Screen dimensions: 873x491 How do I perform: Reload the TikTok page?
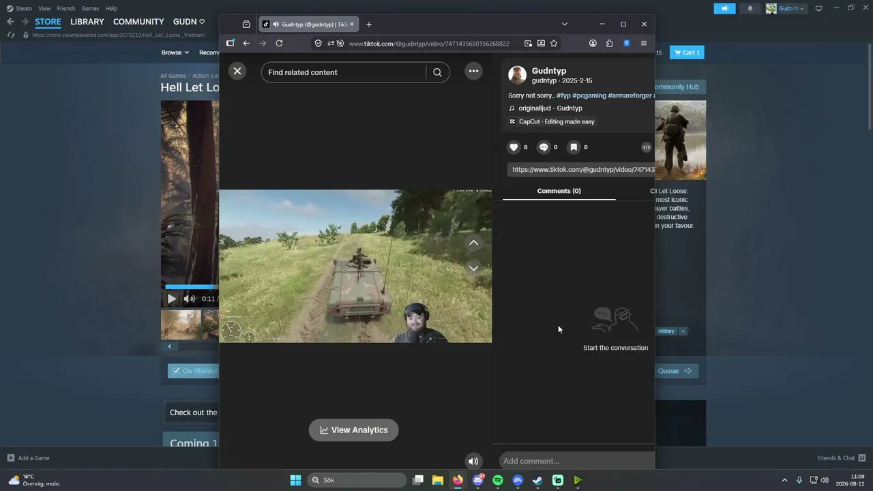pos(279,43)
